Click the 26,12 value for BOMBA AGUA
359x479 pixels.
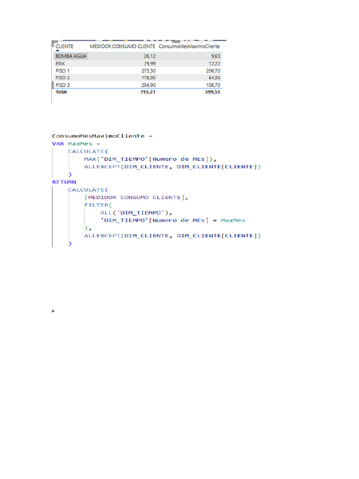pos(149,56)
